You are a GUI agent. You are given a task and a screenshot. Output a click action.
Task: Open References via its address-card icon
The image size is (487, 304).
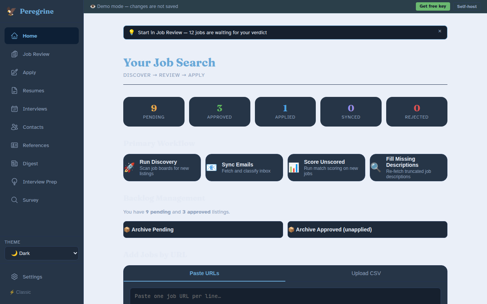[x=14, y=145]
